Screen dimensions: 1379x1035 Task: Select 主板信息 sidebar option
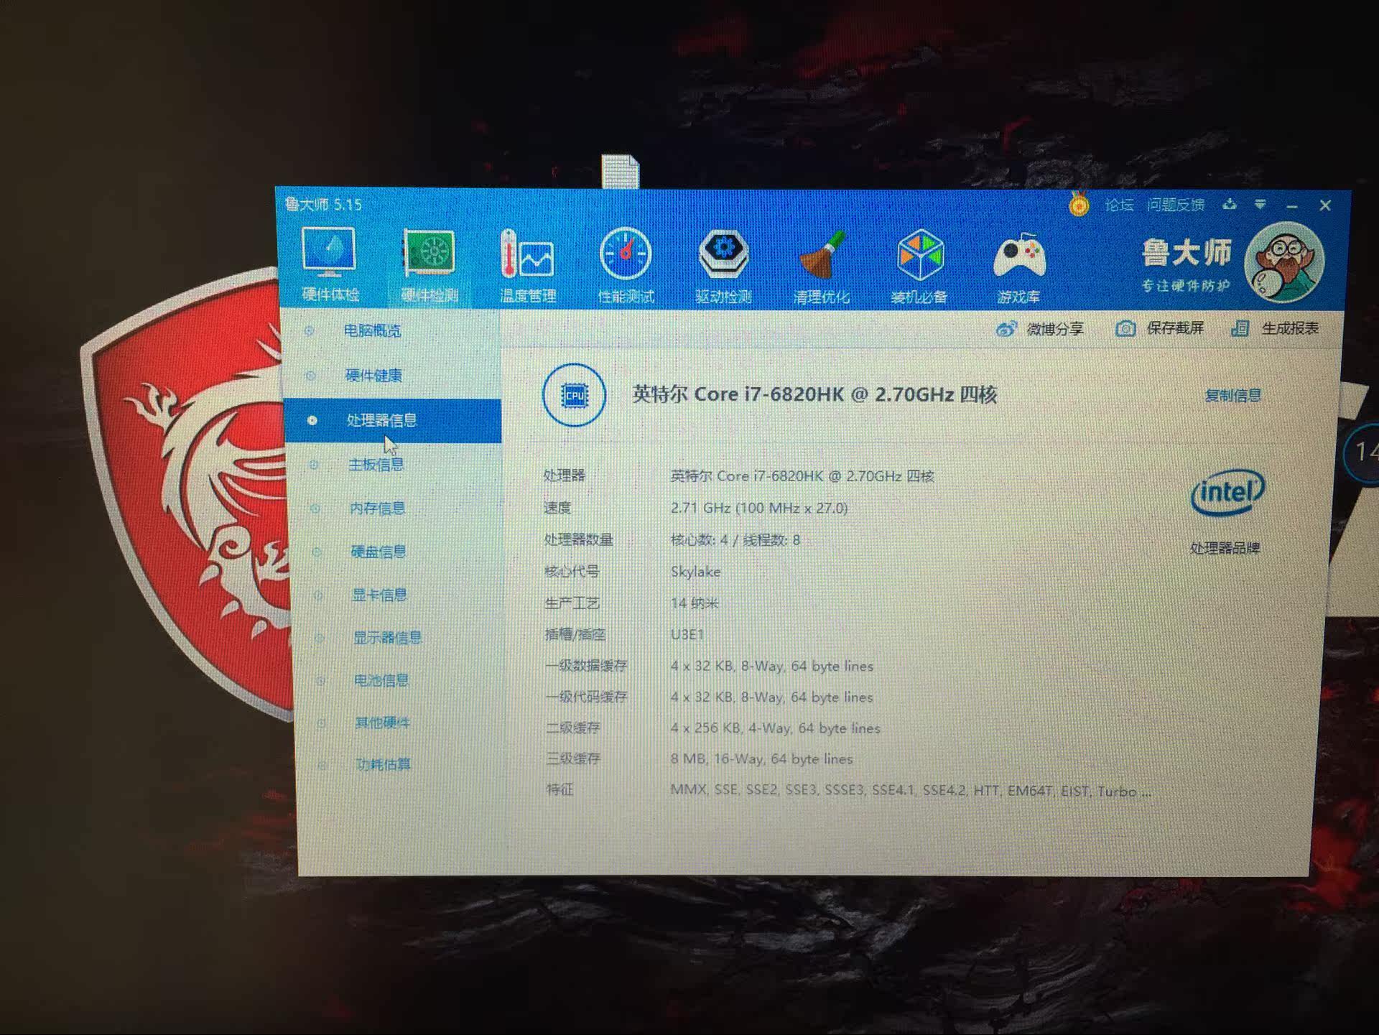376,465
